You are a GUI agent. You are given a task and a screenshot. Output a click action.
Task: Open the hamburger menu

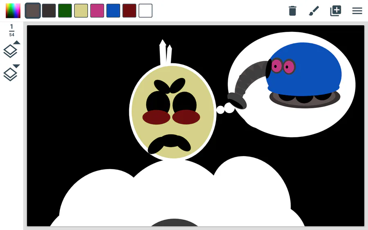[x=357, y=11]
